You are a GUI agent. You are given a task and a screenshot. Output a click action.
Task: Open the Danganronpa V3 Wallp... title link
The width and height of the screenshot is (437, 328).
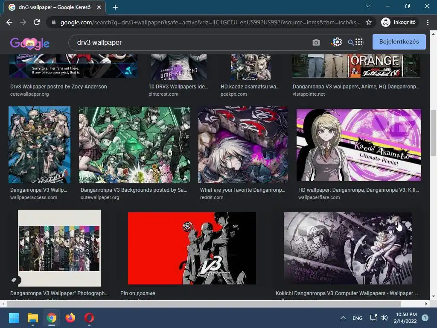pos(39,190)
